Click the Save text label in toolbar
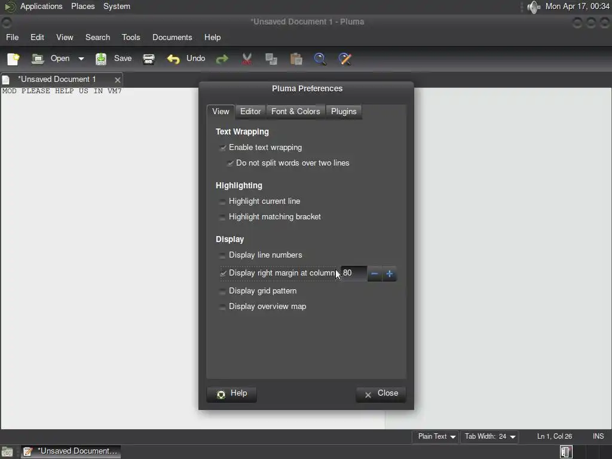 pyautogui.click(x=123, y=59)
